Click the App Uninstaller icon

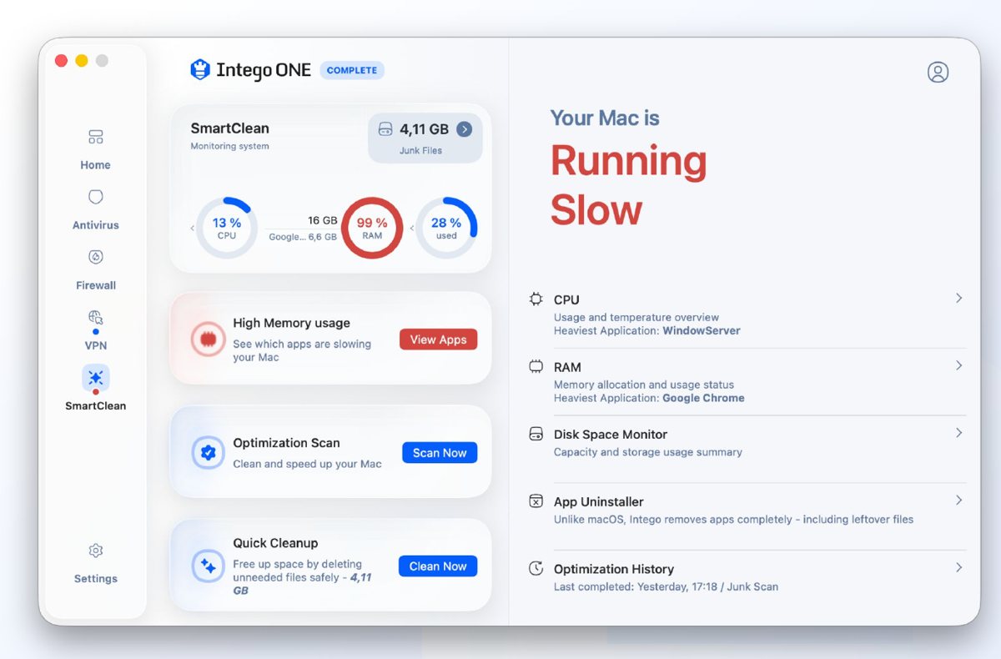536,501
